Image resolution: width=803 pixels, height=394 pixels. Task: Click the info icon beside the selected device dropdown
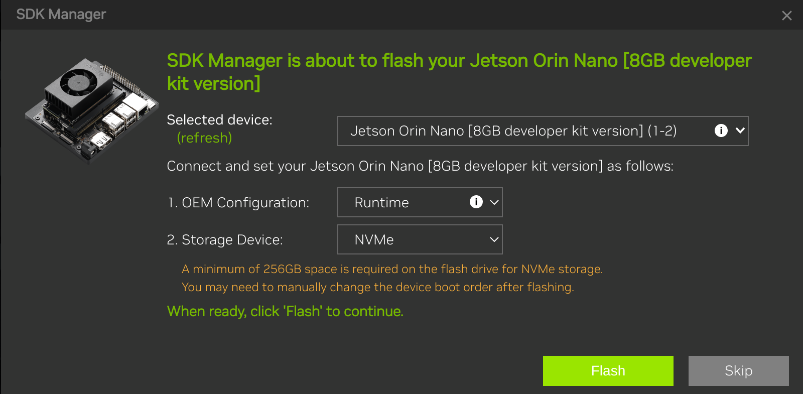tap(721, 130)
